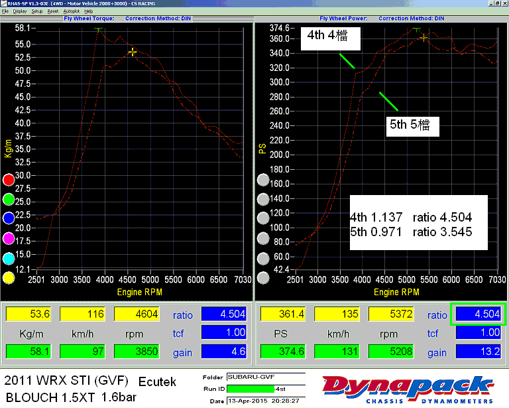Click the Fly Wheel Power header label
Image resolution: width=509 pixels, height=408 pixels.
point(343,19)
